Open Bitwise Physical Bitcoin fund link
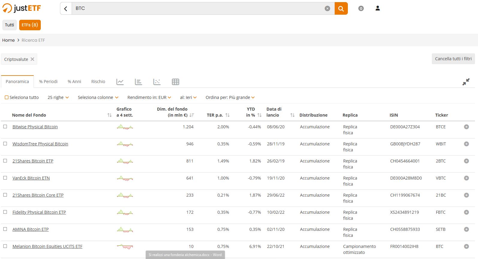 [35, 127]
